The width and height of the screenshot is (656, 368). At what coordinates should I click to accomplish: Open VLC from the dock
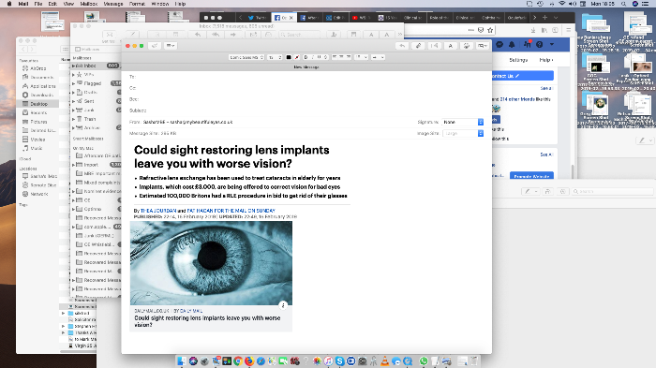(x=384, y=361)
